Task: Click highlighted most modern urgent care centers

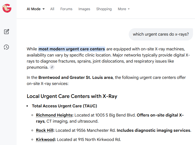Action: click(x=72, y=49)
